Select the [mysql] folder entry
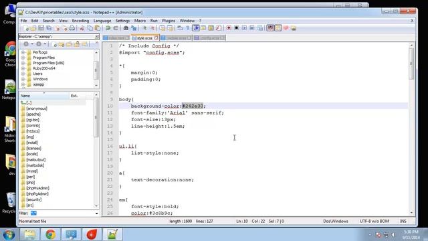The height and width of the screenshot is (241, 428). 32,171
